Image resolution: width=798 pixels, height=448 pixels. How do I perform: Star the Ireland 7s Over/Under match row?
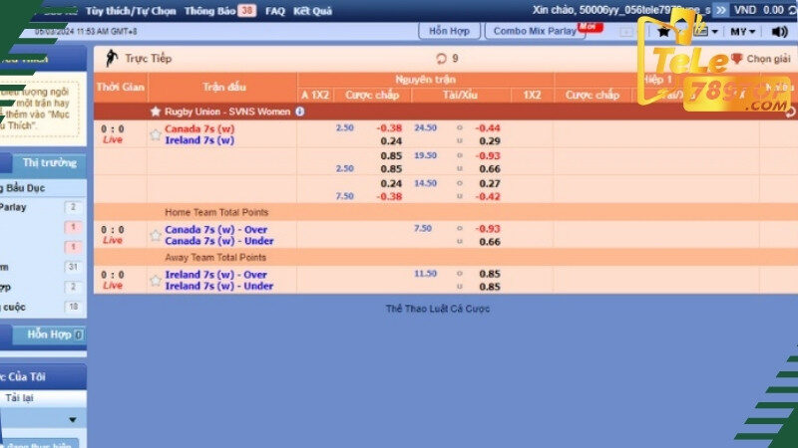pos(156,281)
